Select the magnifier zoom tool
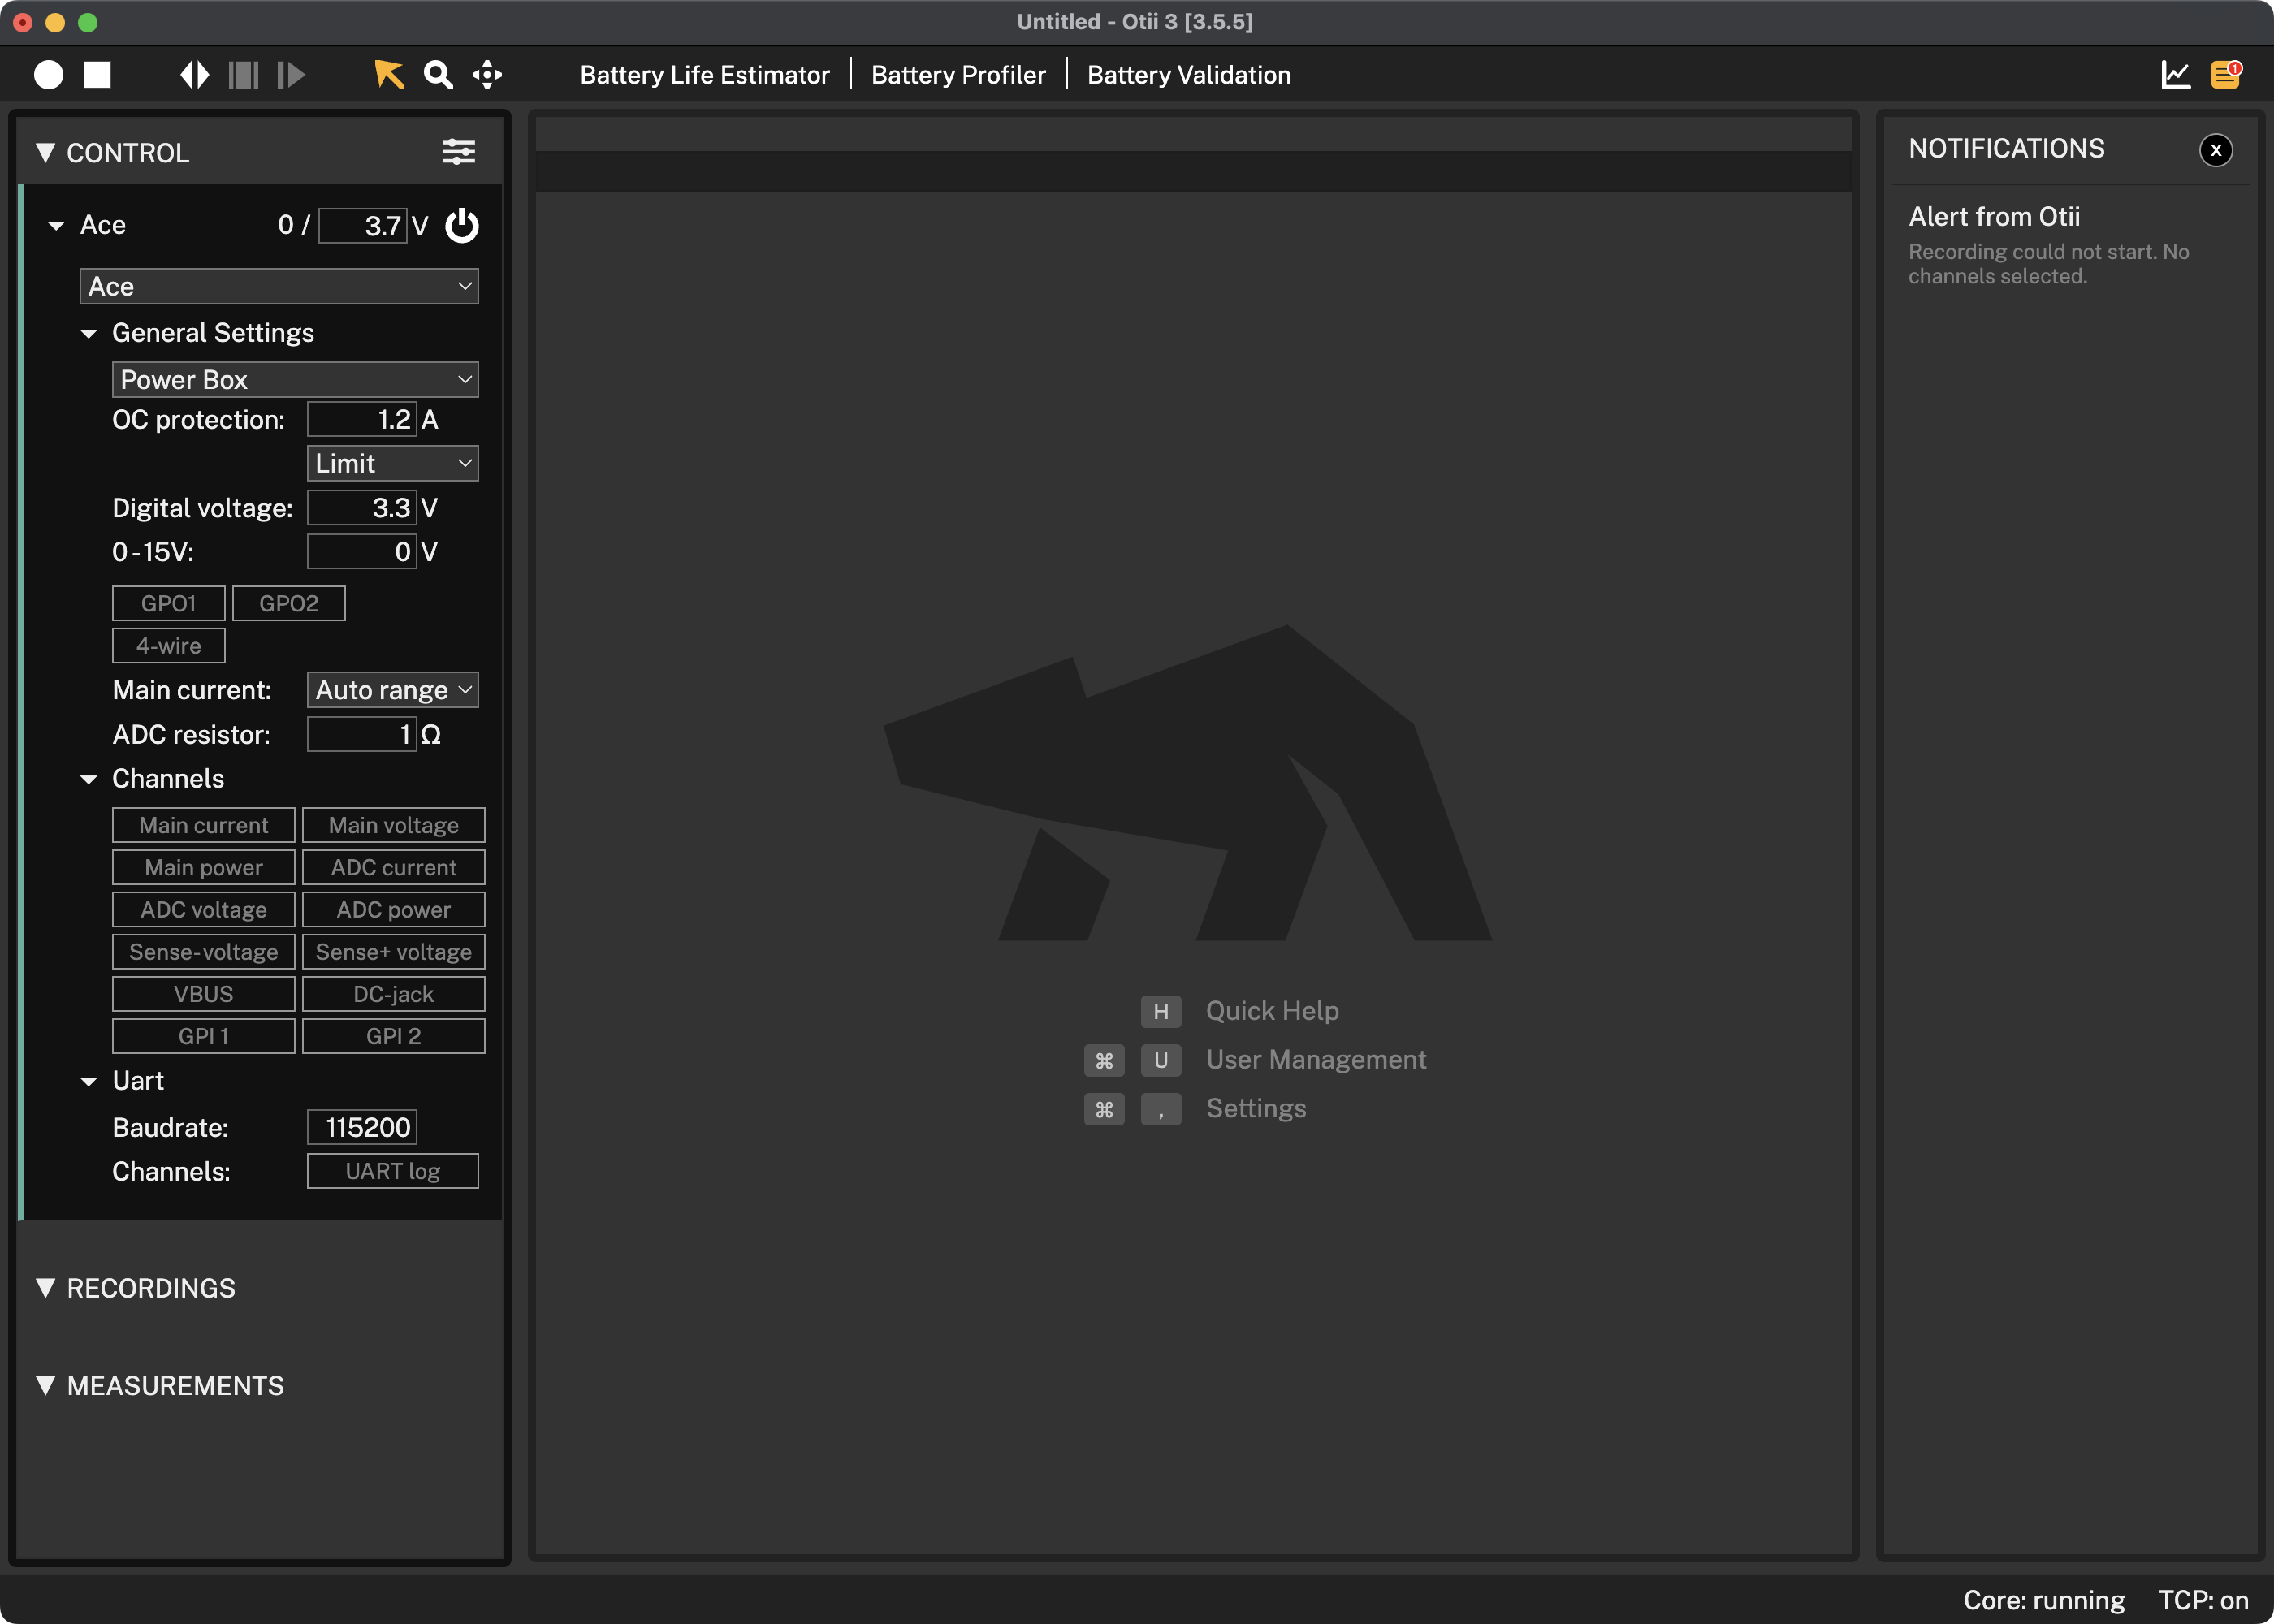This screenshot has width=2274, height=1624. pos(437,75)
